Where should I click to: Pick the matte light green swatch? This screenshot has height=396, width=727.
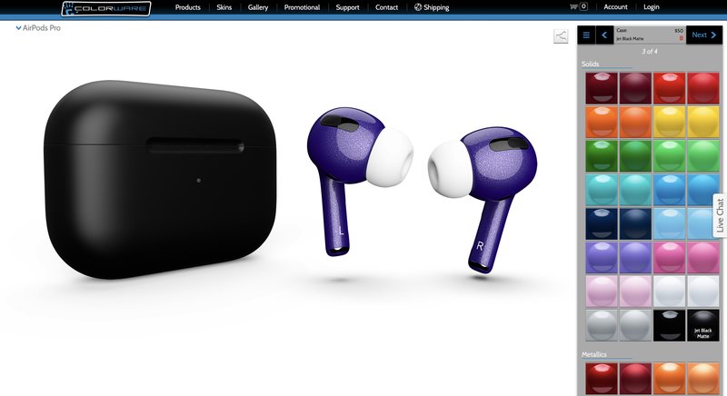702,156
